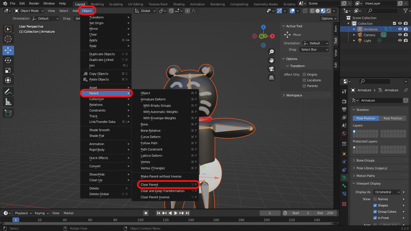
Task: Switch orthographic perspective grid icon
Action: 271,77
